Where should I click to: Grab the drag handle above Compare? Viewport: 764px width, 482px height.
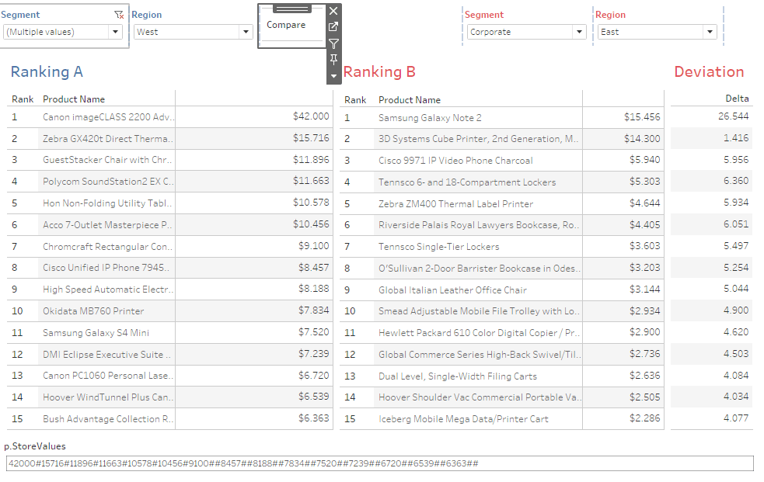pos(291,9)
